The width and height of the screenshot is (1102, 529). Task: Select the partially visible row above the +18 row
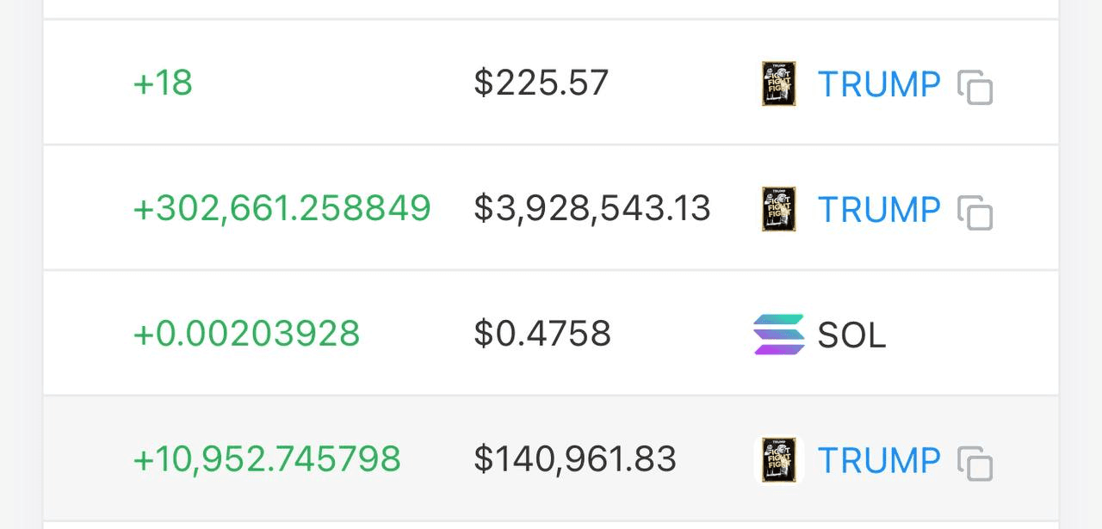551,9
